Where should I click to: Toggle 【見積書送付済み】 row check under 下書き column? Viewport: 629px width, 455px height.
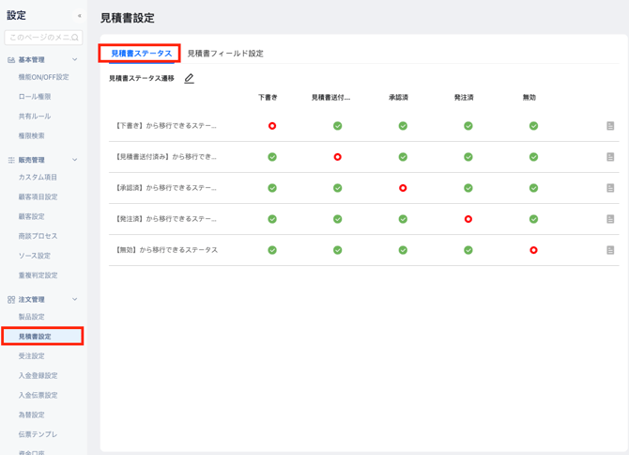coord(272,157)
